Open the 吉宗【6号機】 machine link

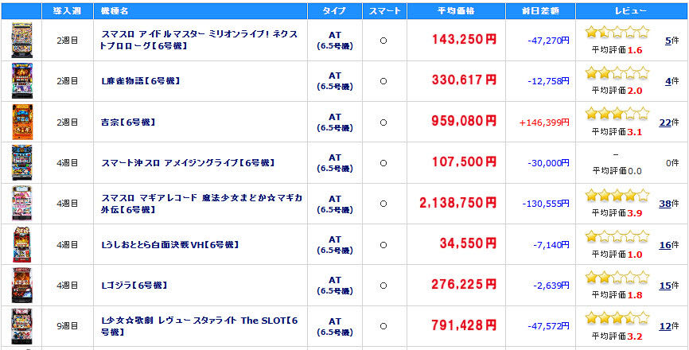click(128, 122)
